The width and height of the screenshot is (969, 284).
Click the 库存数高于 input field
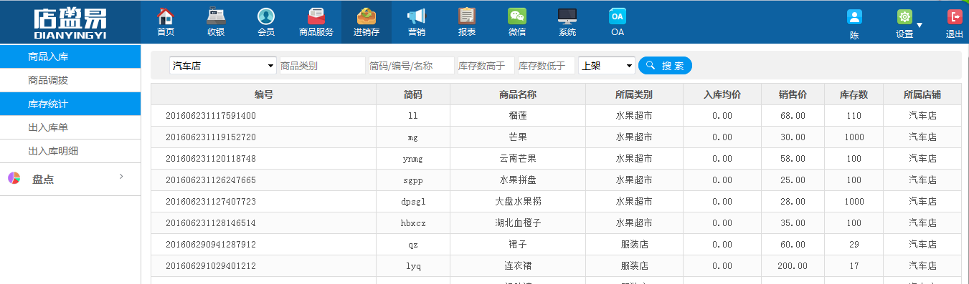click(486, 66)
